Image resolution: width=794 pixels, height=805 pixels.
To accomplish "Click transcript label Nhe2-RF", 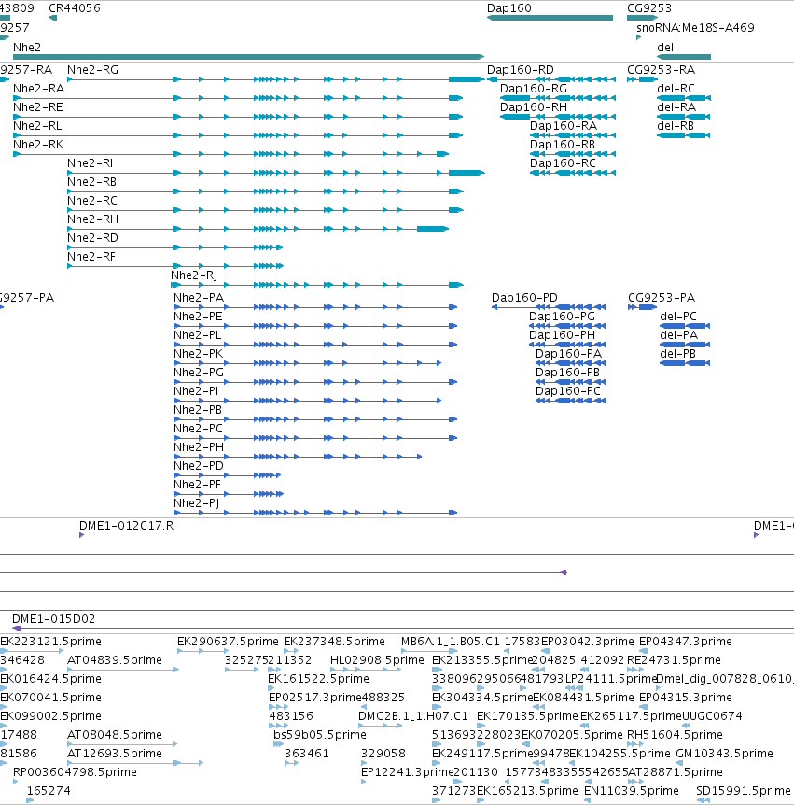I will click(91, 256).
